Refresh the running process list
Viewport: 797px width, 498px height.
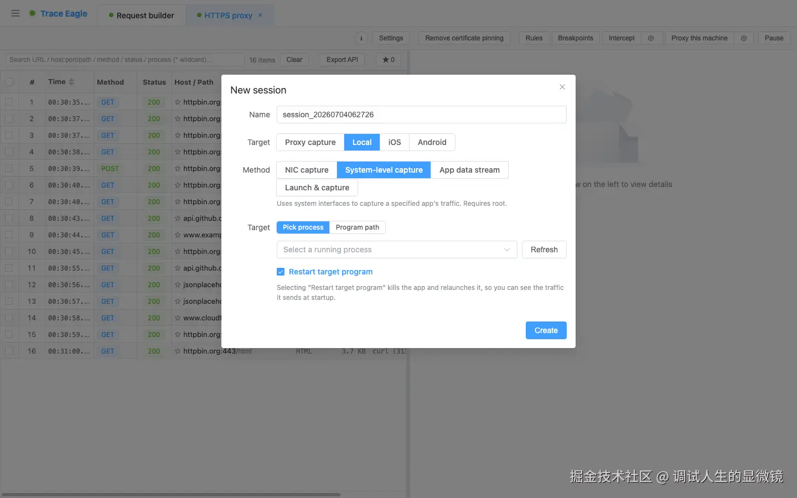click(x=544, y=250)
